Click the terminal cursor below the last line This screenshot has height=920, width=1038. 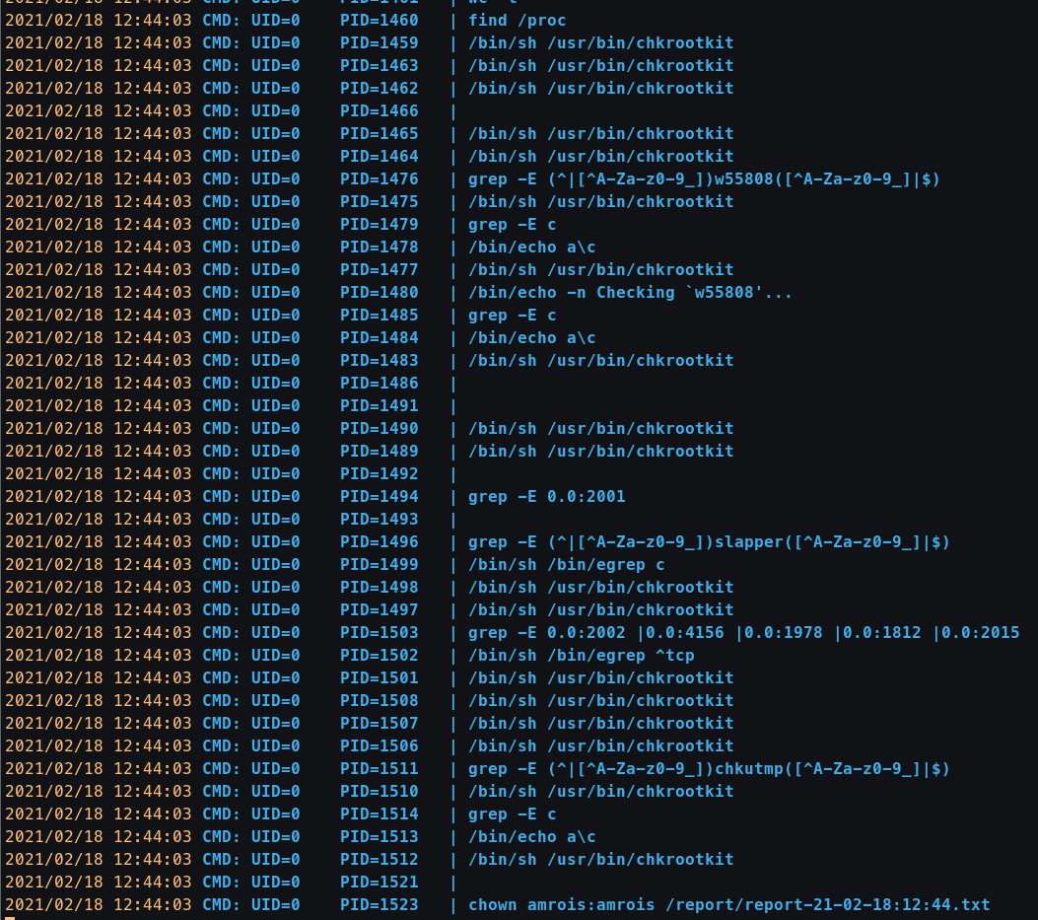click(x=10, y=917)
